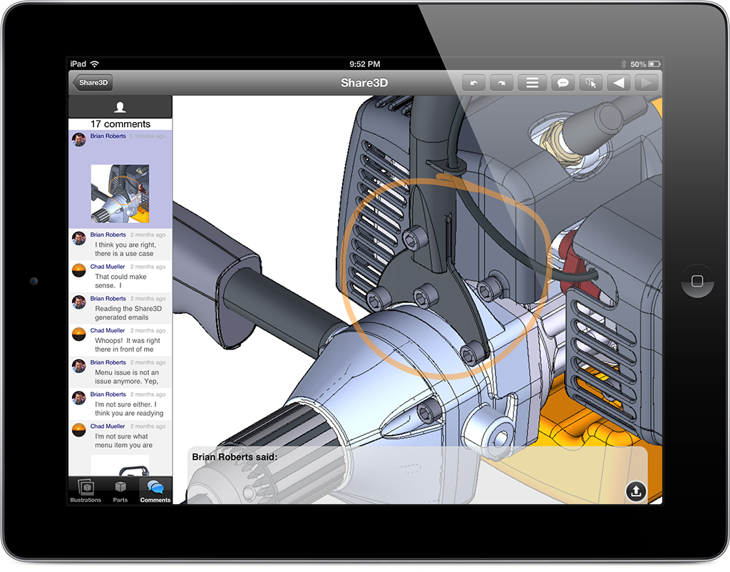Switch to the Parts tab
The width and height of the screenshot is (730, 572).
coord(120,490)
